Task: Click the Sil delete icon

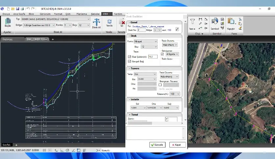Action: coord(122,22)
